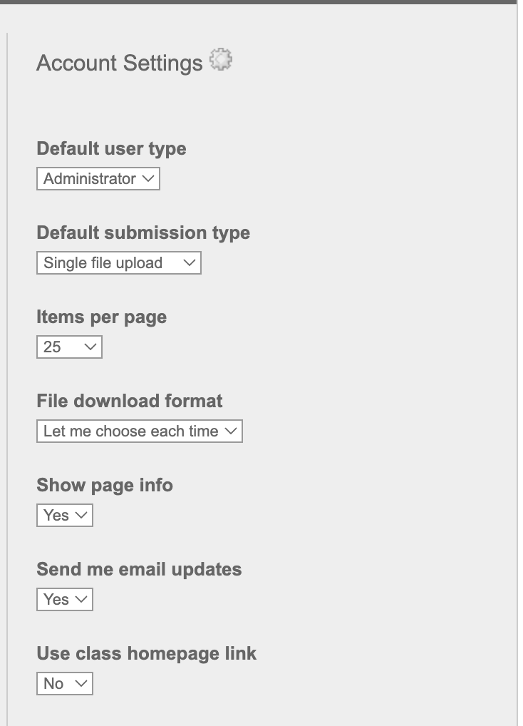Click the gear icon beside Account Settings
Viewport: 523px width, 726px height.
221,61
